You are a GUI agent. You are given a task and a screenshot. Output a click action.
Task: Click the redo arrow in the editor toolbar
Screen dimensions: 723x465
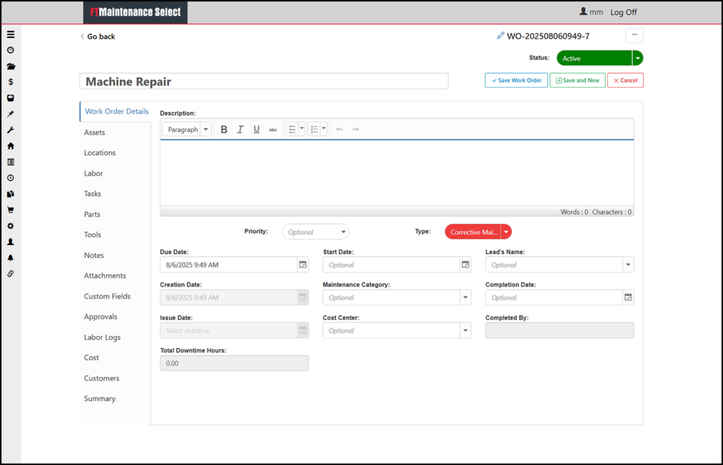click(x=356, y=130)
